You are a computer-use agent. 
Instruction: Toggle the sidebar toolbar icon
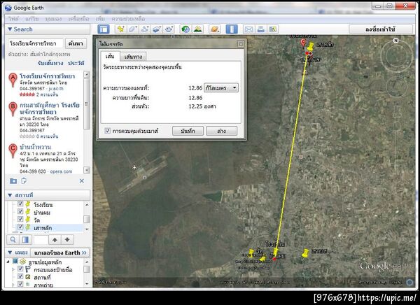[104, 29]
